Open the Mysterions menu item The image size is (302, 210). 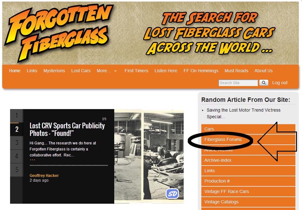pyautogui.click(x=54, y=71)
